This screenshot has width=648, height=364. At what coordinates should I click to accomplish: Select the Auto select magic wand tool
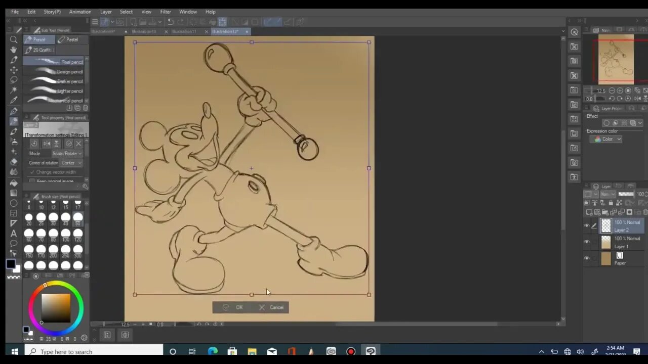tap(14, 90)
